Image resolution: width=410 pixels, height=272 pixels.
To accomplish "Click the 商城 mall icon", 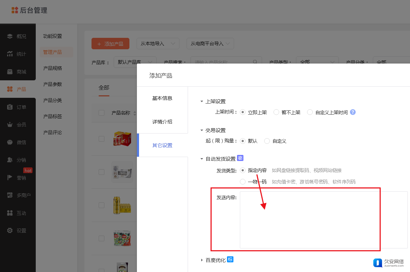I will [10, 72].
